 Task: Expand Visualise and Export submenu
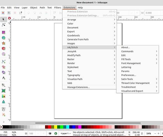point(137,91)
